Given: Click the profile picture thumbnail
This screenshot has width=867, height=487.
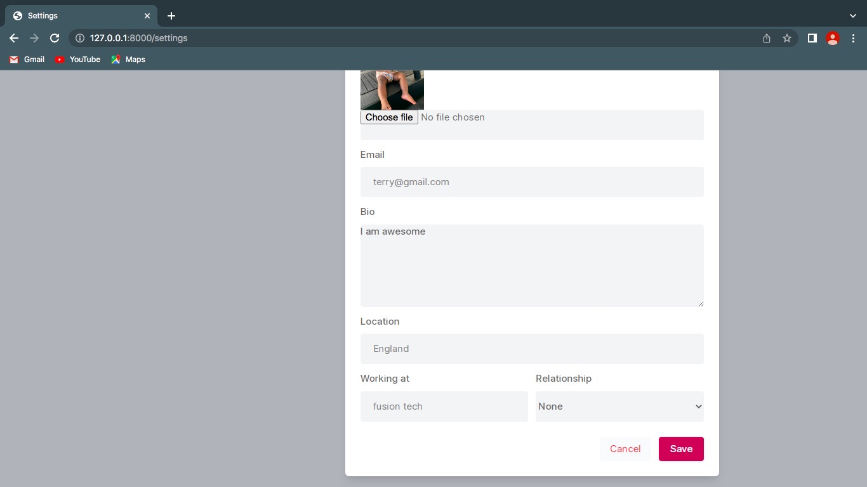Looking at the screenshot, I should 392,90.
